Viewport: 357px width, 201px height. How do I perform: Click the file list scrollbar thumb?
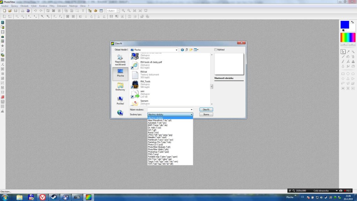coord(212,87)
